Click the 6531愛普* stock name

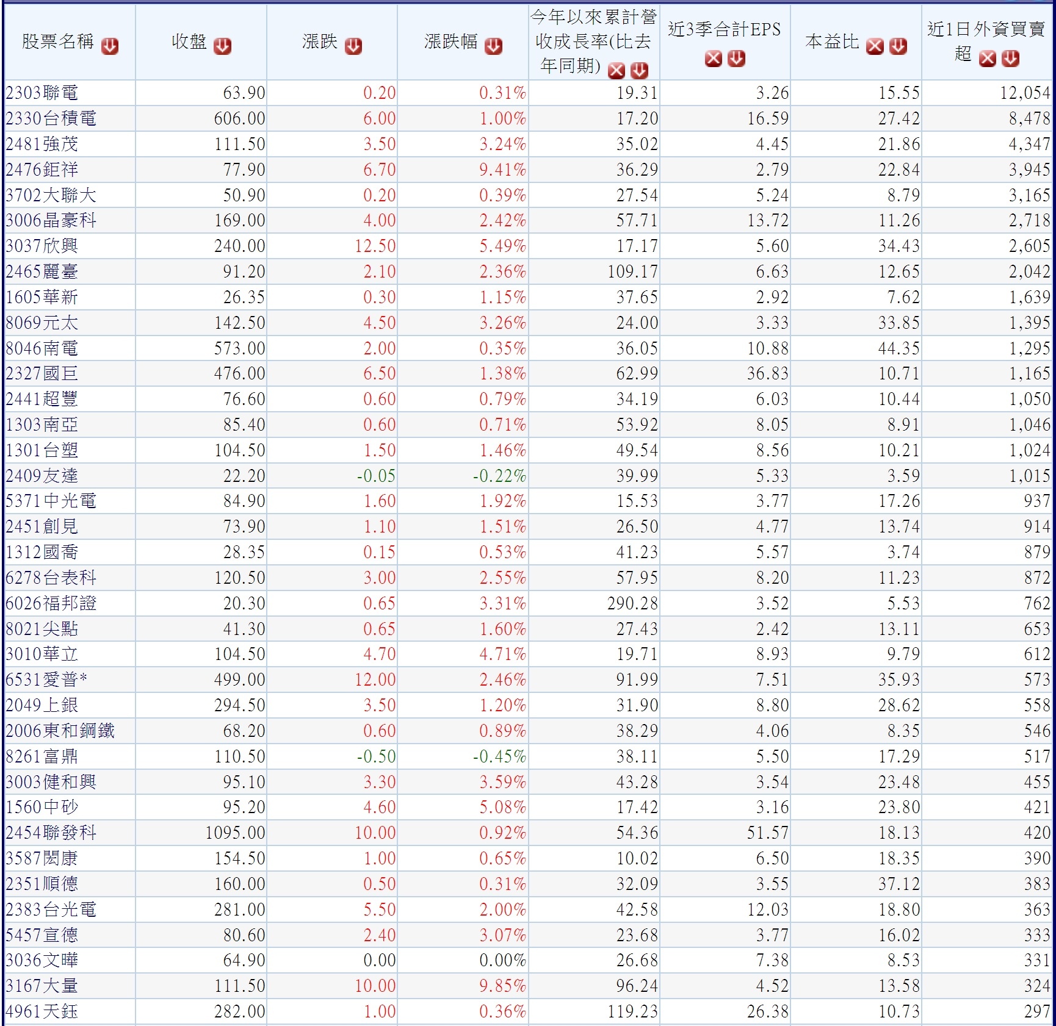(46, 680)
